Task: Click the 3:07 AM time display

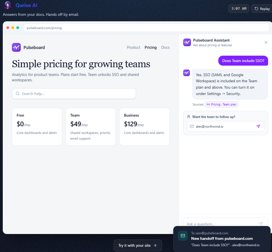Action: pos(239,9)
